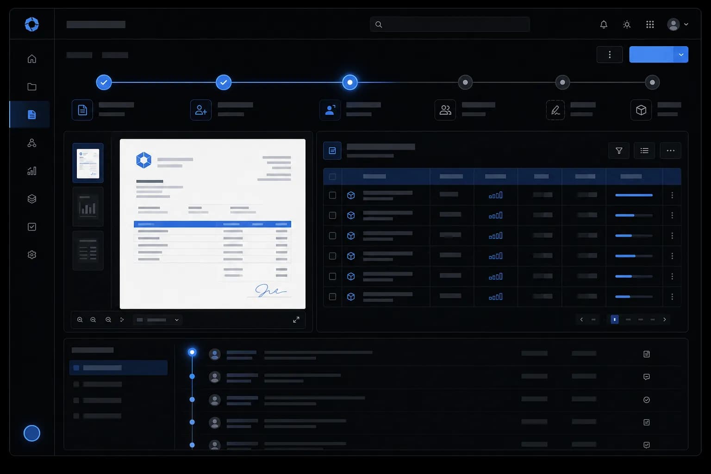Open the Home icon in the sidebar
This screenshot has height=474, width=711.
32,59
